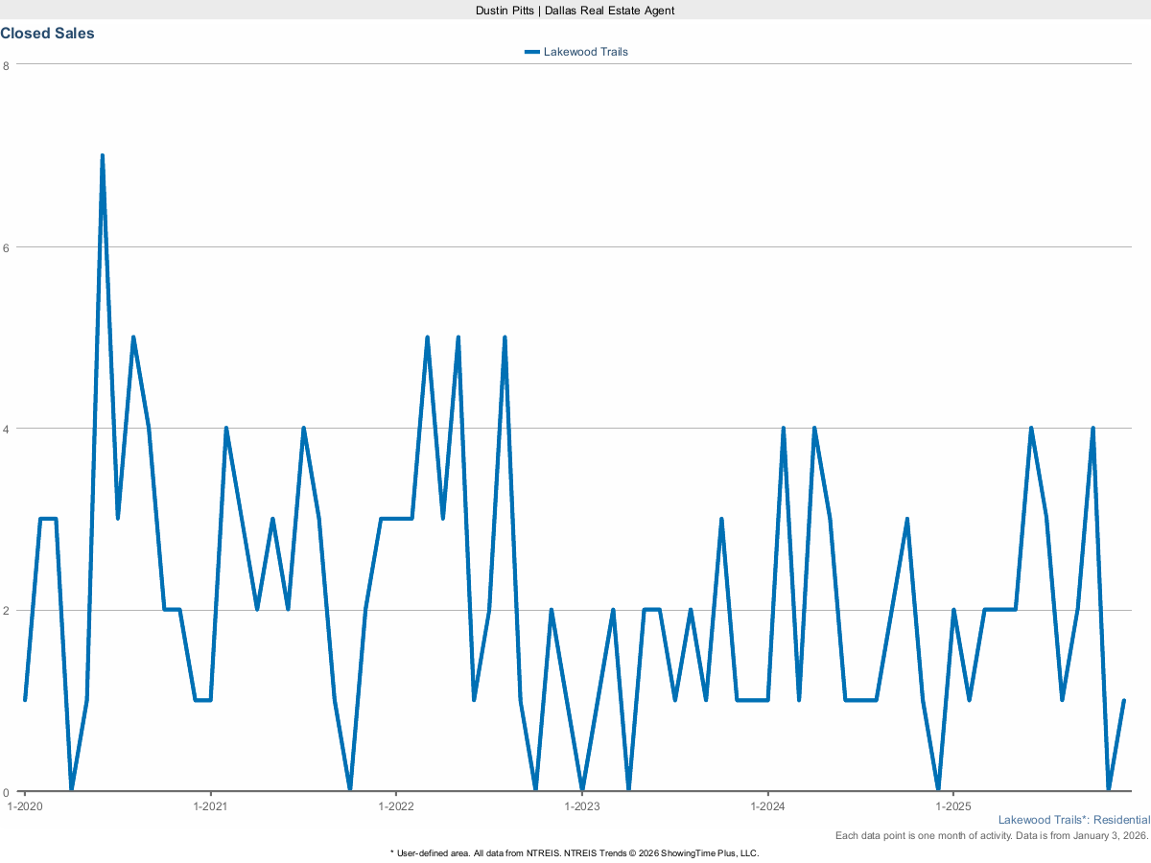Click the blue Lakewood Trails legend swatch
1151x863 pixels.
532,52
